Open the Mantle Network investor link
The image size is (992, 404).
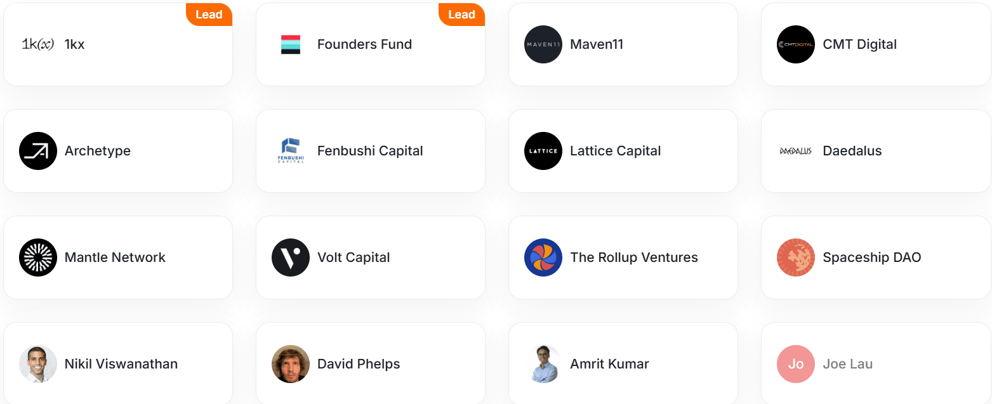(115, 257)
